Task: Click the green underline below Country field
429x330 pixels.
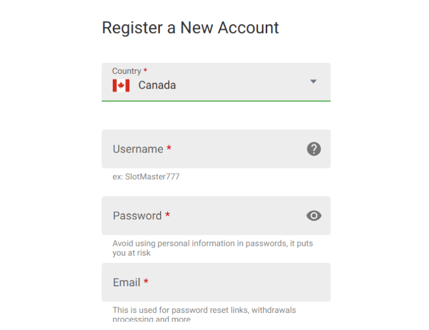Action: (x=216, y=101)
